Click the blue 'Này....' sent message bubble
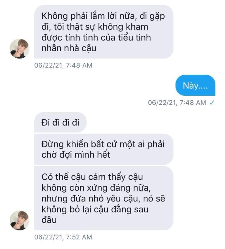The height and width of the screenshot is (249, 225). tap(195, 85)
